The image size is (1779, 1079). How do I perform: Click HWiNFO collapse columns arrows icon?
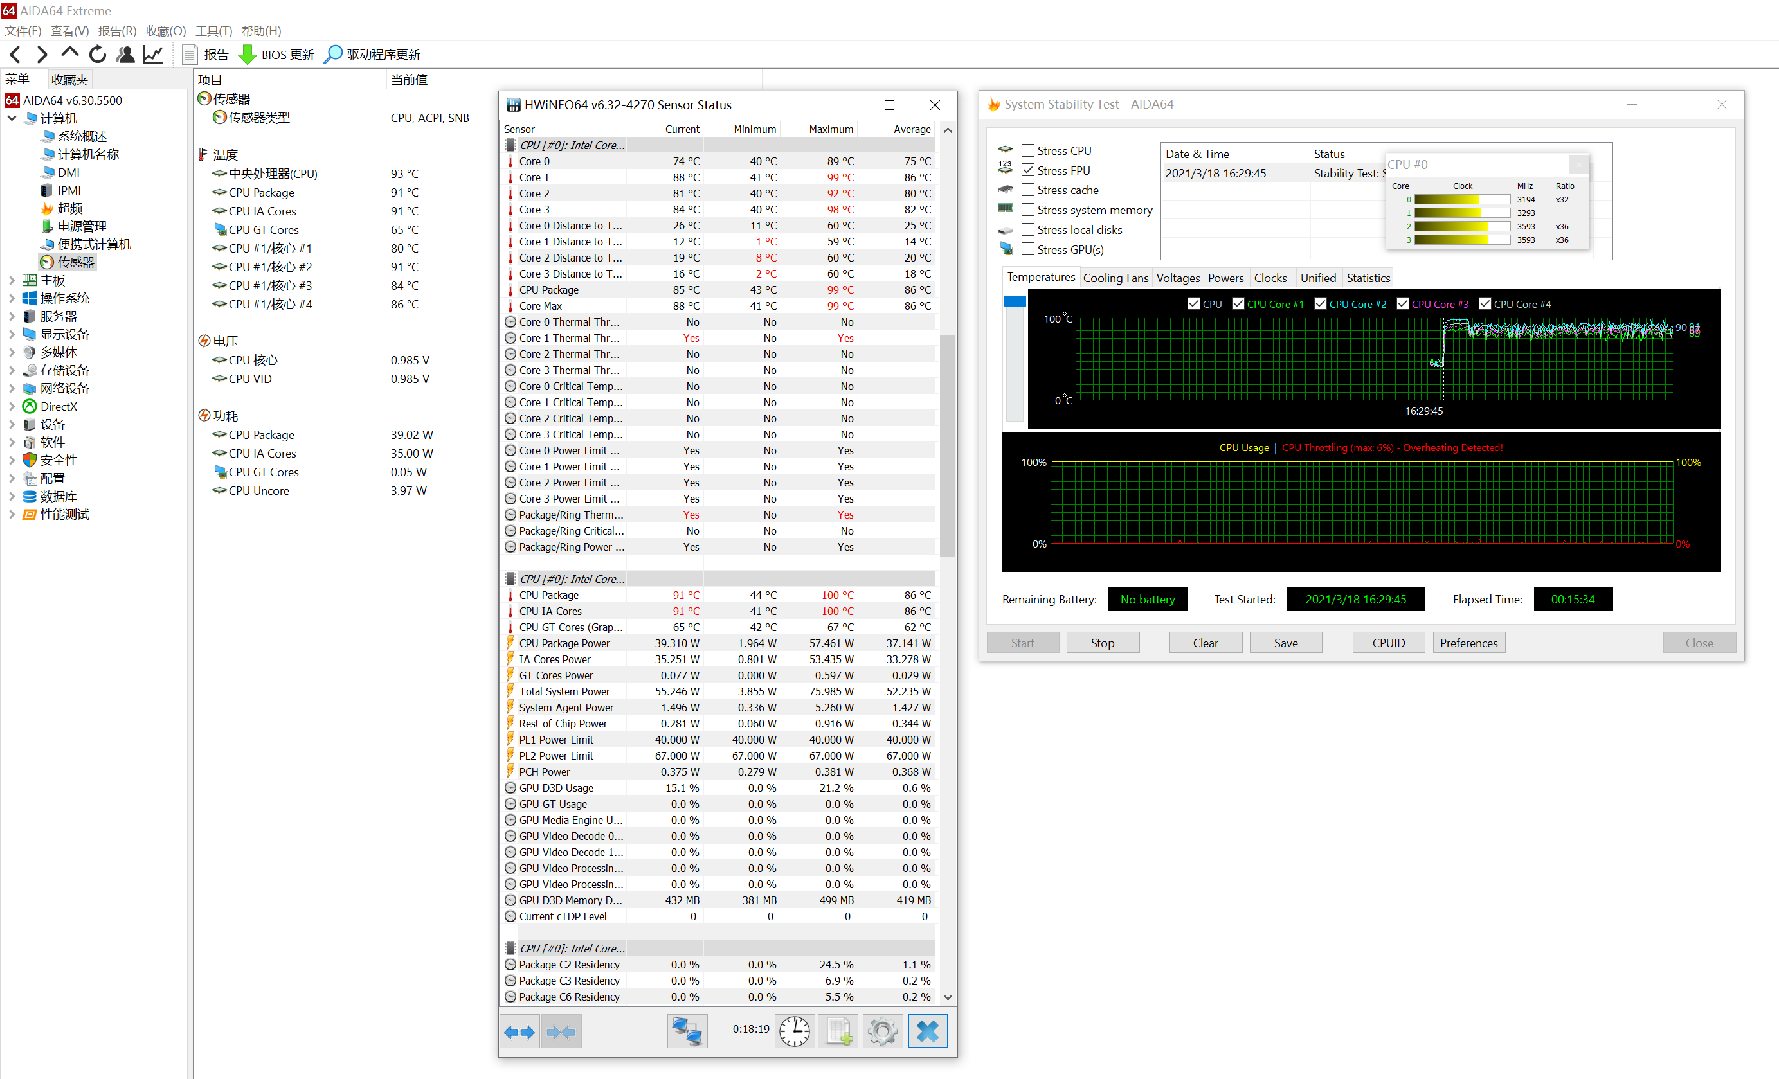tap(562, 1031)
